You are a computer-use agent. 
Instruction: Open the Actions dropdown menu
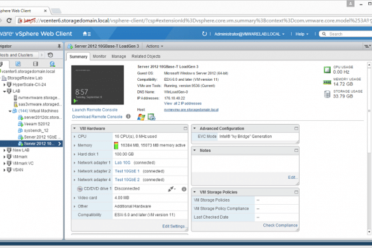click(155, 46)
